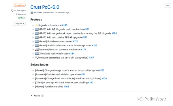The image size is (173, 106).
Task: Open the Compare dropdown
Action: point(19,24)
